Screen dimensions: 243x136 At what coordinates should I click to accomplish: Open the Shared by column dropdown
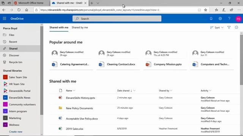pyautogui.click(x=171, y=91)
